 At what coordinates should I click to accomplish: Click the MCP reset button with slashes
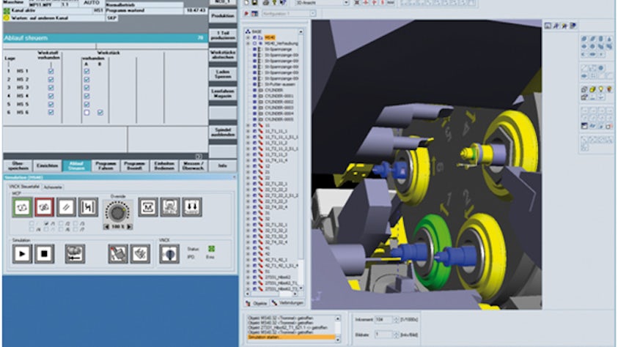pos(66,207)
